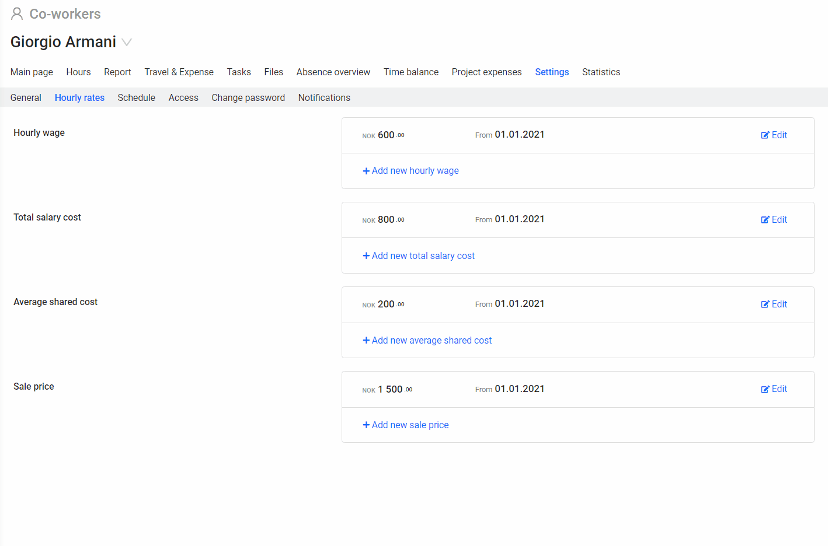828x546 pixels.
Task: Click plus icon beside Add new sale price
Action: point(366,425)
